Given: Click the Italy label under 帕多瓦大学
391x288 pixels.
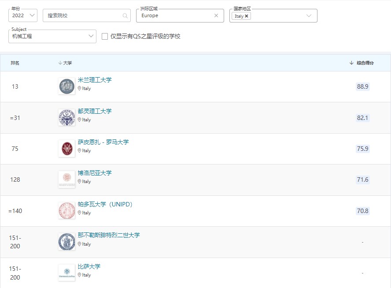Looking at the screenshot, I should 87,213.
